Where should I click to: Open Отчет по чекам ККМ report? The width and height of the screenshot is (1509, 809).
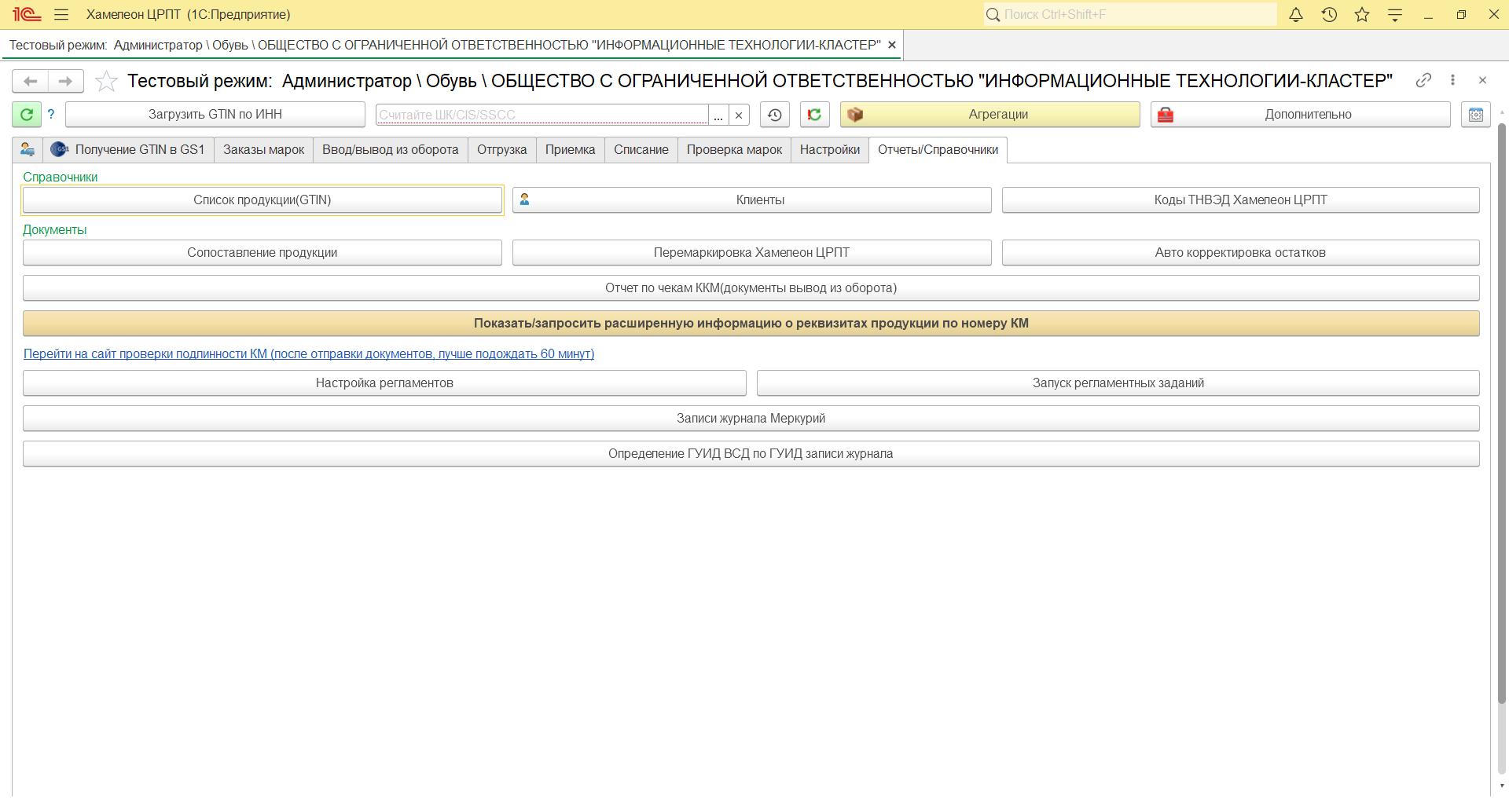[751, 288]
